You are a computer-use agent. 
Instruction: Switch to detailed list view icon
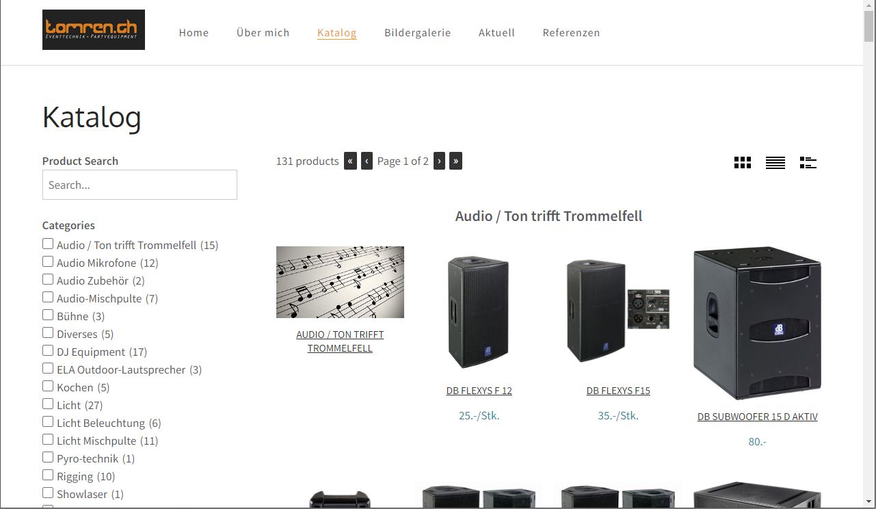[808, 162]
